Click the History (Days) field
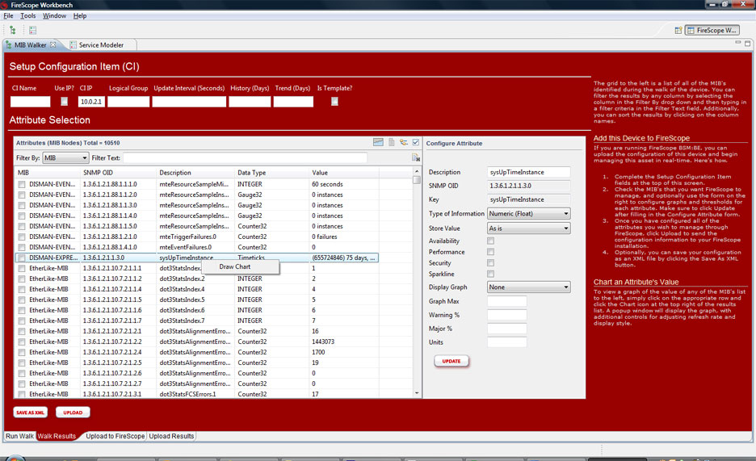 [x=250, y=102]
